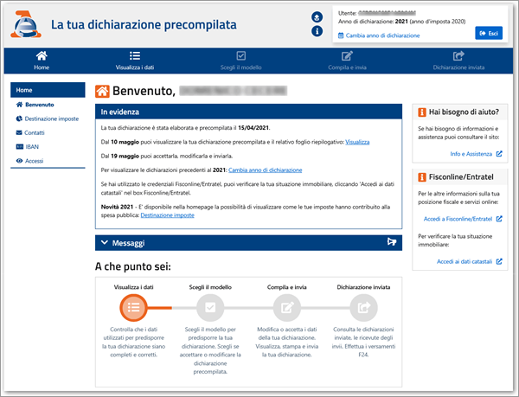Click the calendar icon beside Cambia anno
Viewport: 519px width, 397px height.
pos(341,35)
